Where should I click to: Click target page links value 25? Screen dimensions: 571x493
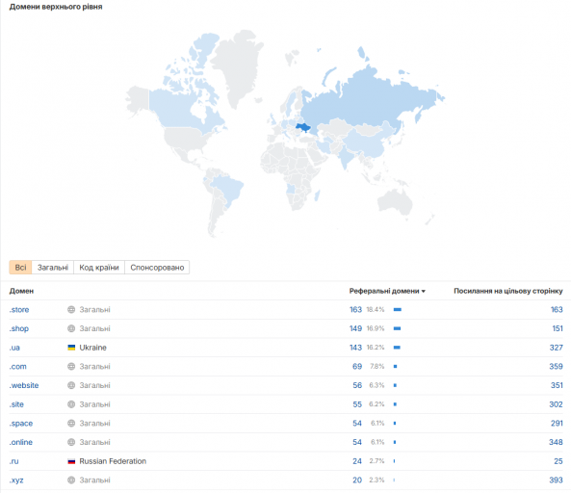[558, 461]
